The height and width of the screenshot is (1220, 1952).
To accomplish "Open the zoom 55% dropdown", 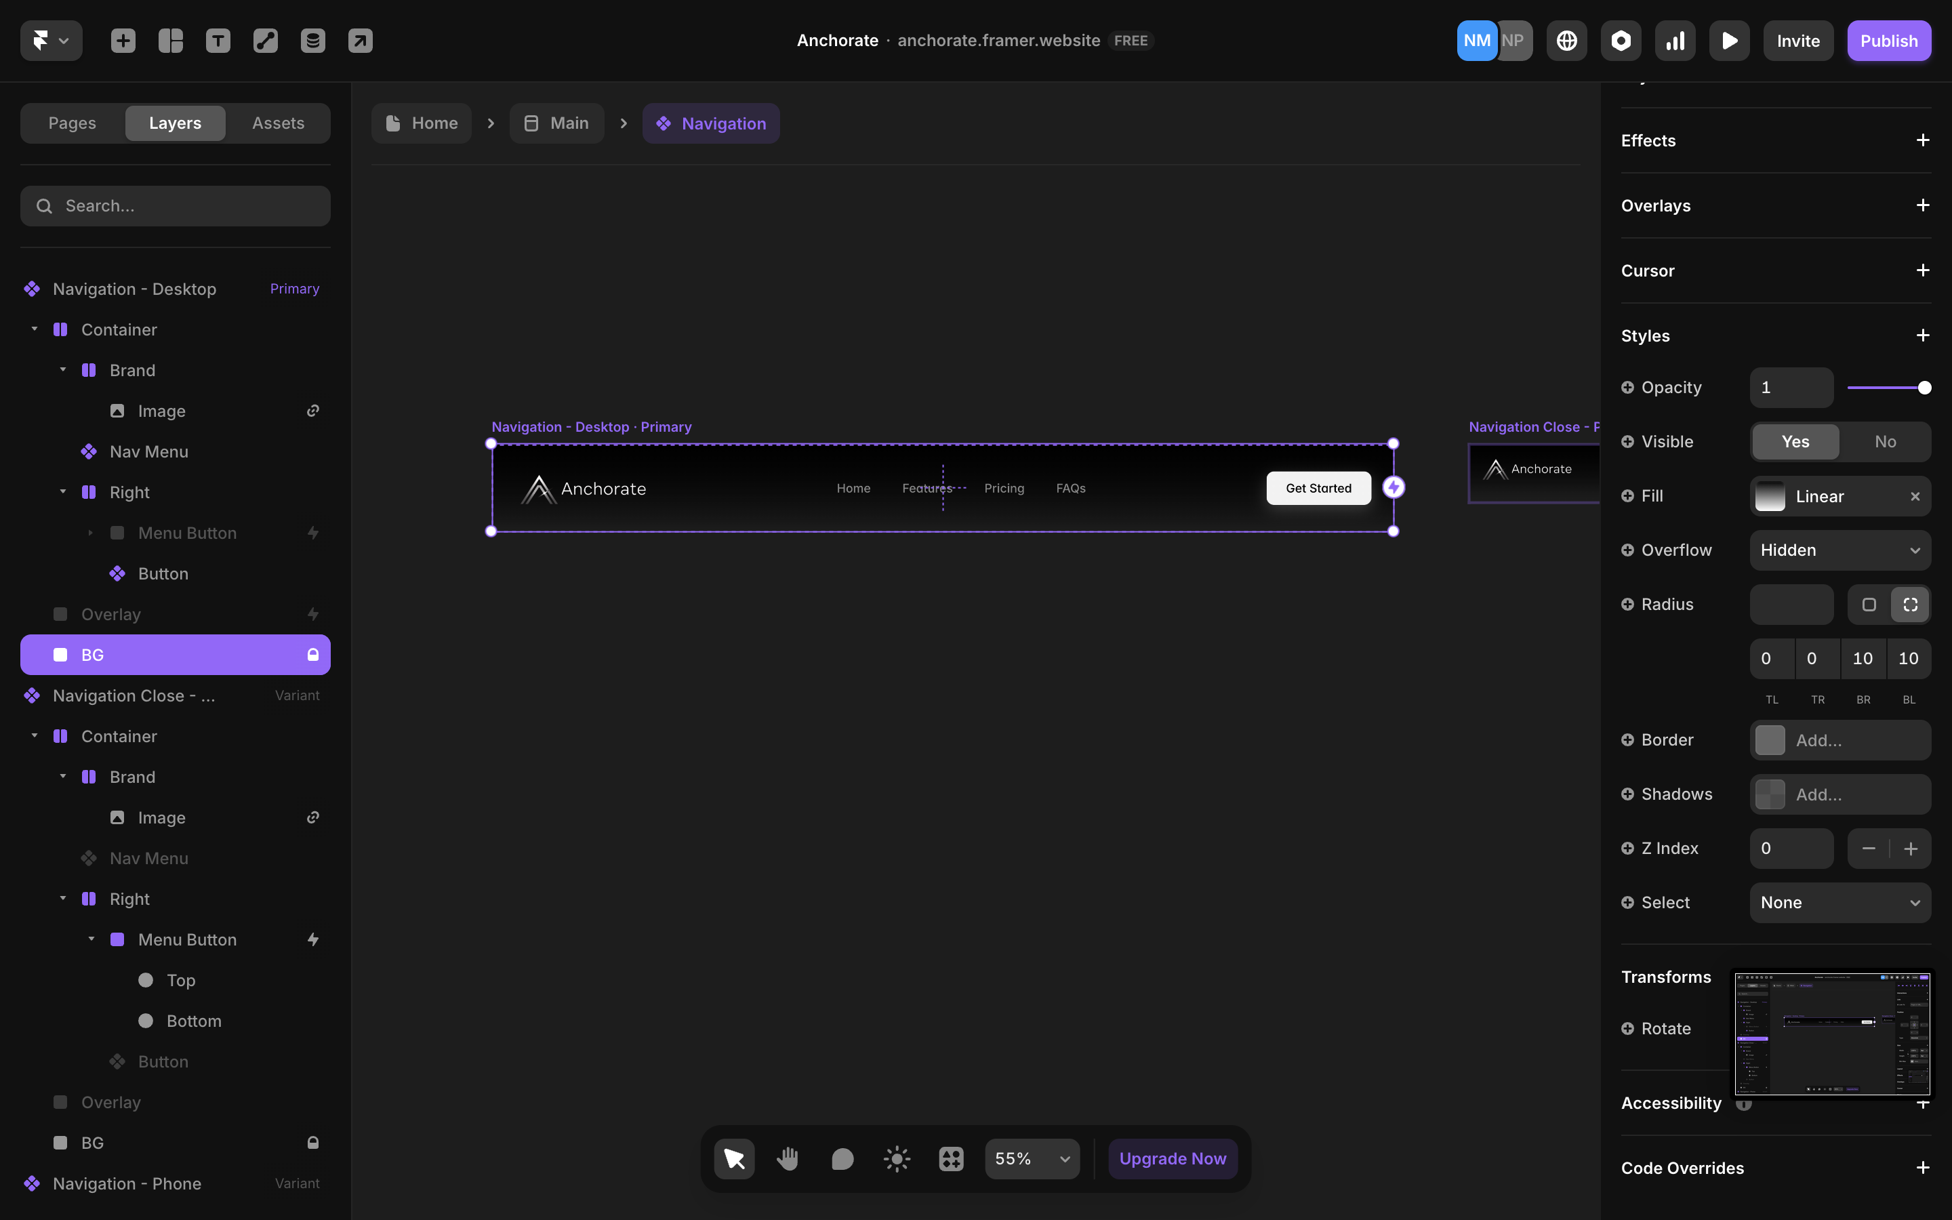I will coord(1032,1159).
